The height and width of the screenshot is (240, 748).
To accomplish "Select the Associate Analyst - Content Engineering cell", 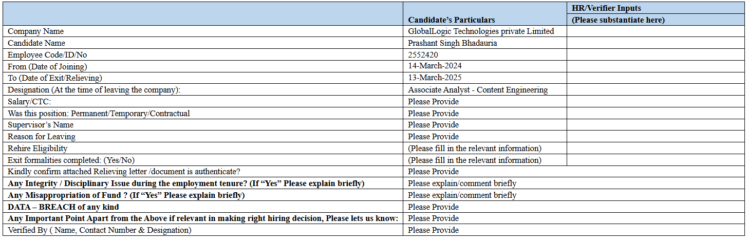I will [x=478, y=90].
